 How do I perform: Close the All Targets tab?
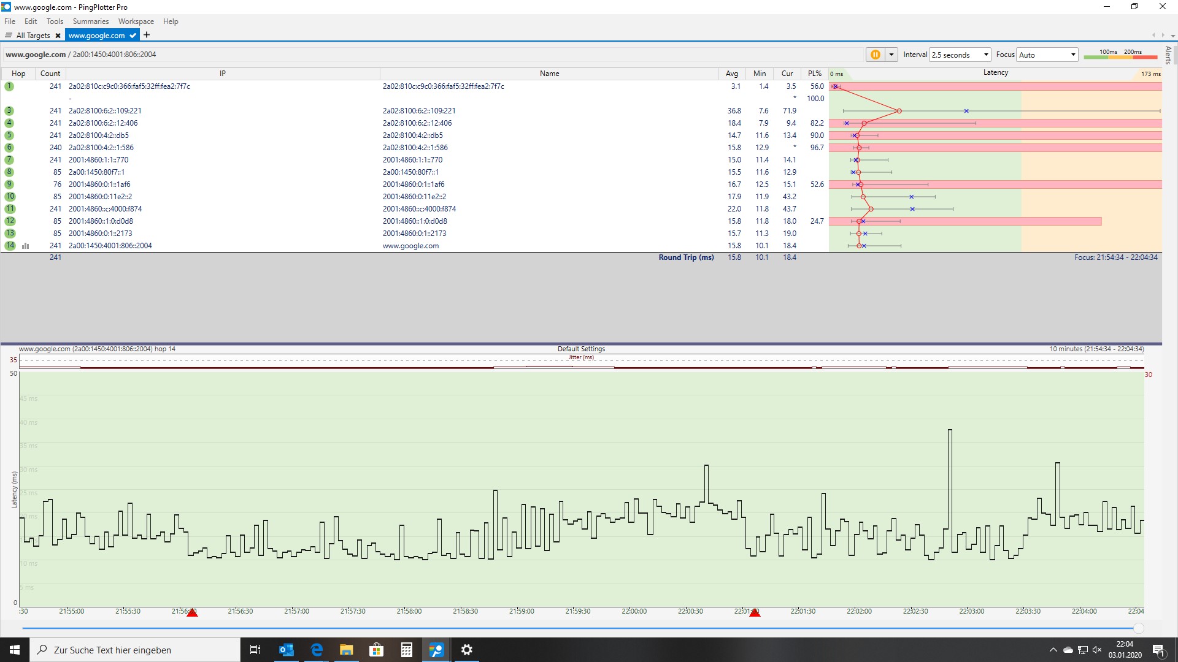coord(58,36)
